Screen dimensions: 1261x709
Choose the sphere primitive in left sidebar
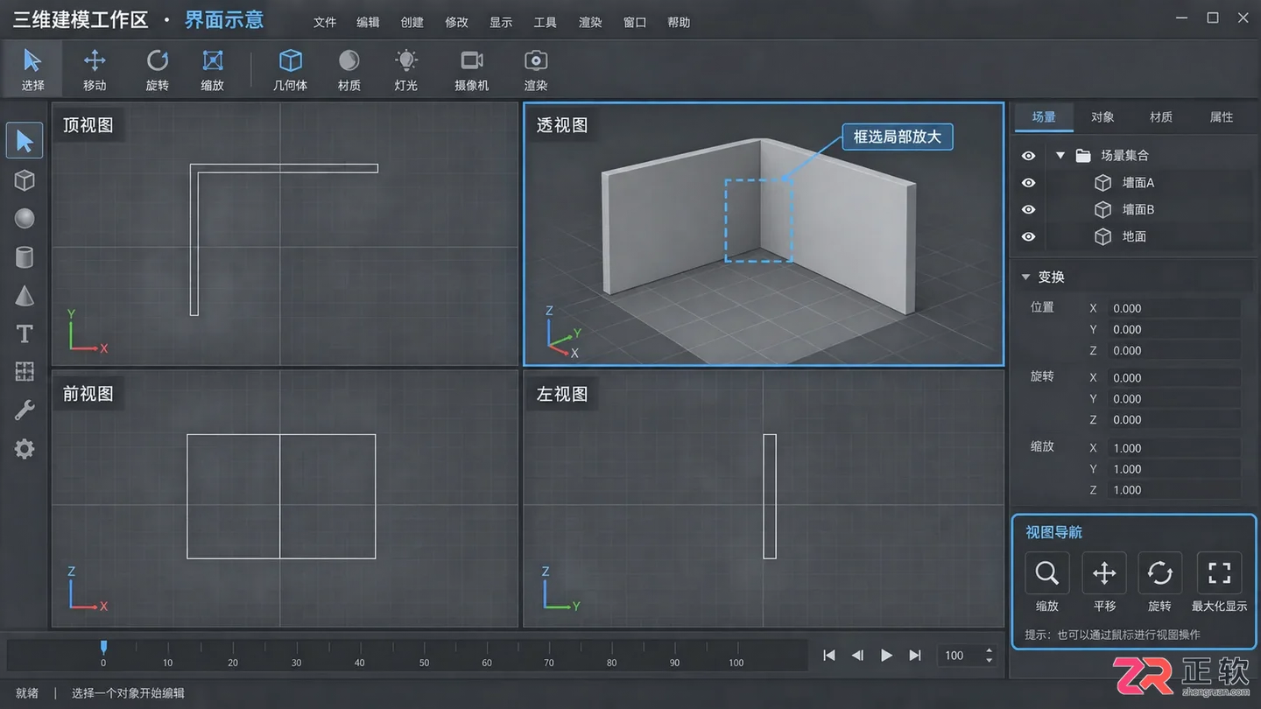point(25,218)
